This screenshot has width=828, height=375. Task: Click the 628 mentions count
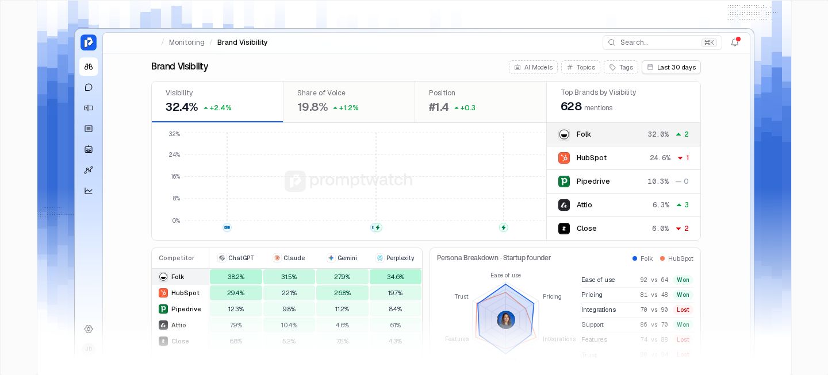point(586,107)
